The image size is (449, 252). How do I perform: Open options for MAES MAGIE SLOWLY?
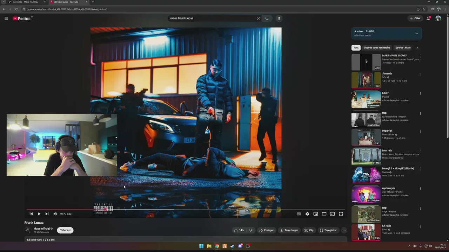click(x=421, y=56)
